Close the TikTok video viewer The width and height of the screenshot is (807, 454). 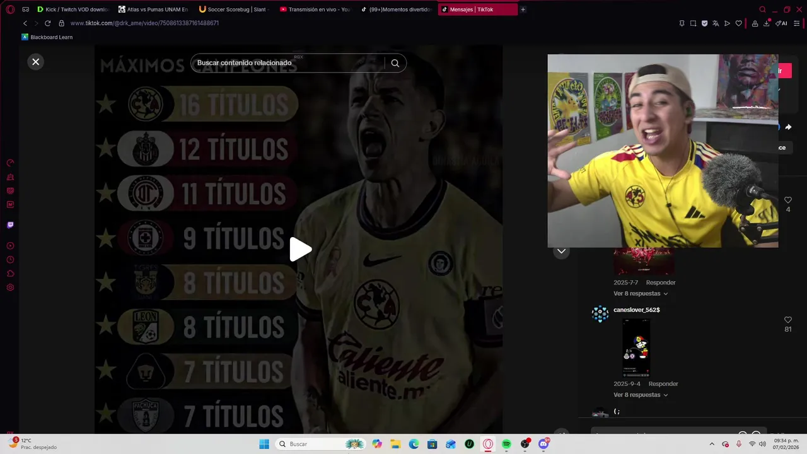click(x=35, y=62)
